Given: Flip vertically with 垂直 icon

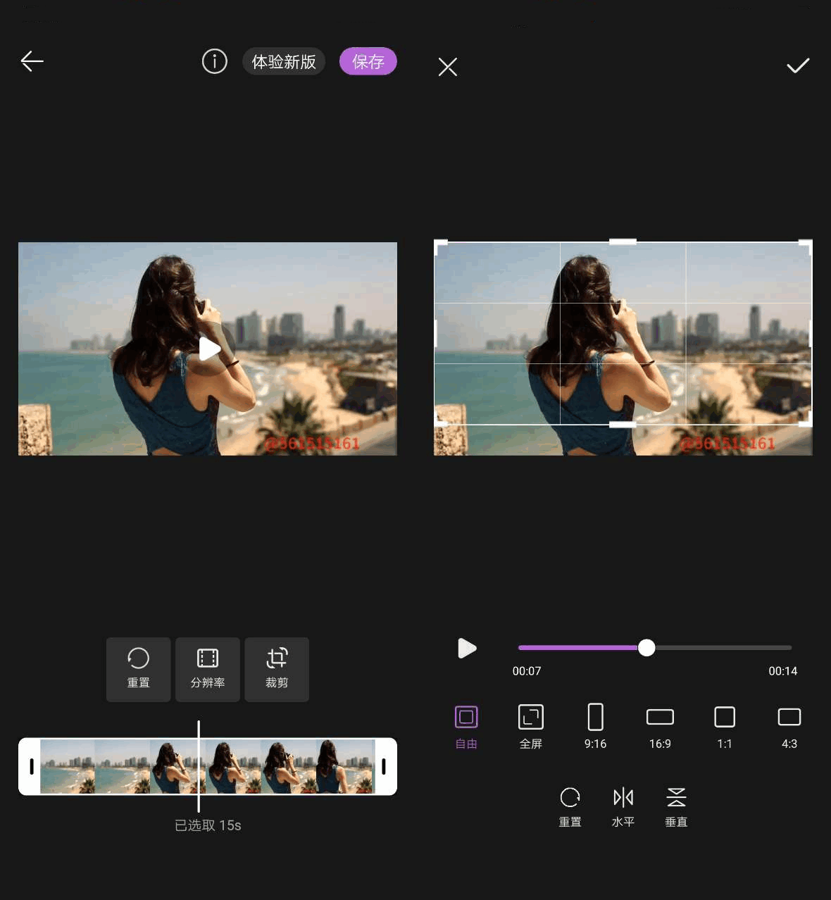Looking at the screenshot, I should [676, 807].
